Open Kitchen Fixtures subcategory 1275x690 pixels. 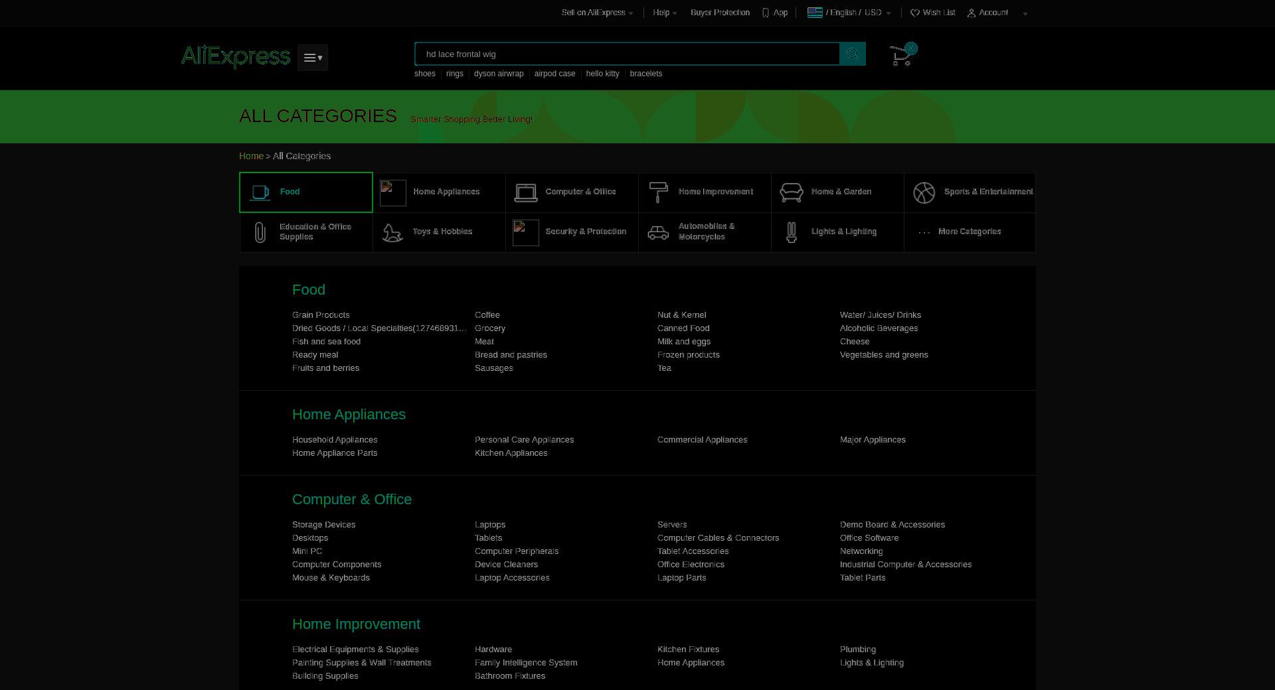point(688,650)
